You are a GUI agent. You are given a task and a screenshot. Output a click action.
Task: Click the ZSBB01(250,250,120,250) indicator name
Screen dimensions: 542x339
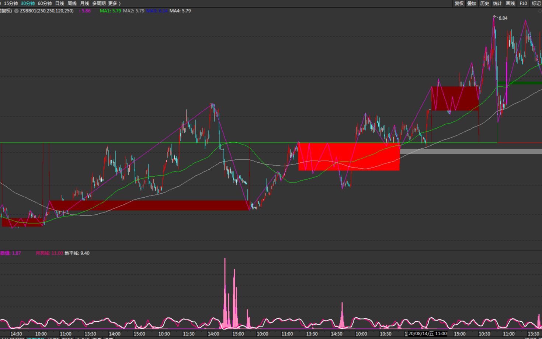click(x=47, y=11)
